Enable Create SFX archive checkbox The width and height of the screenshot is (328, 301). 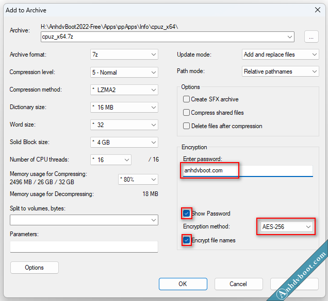tap(187, 99)
